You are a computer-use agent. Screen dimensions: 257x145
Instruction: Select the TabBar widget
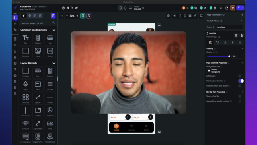(x=38, y=112)
